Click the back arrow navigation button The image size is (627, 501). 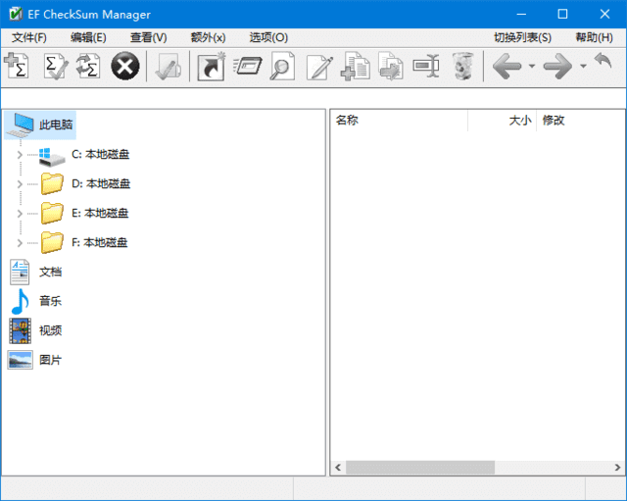pyautogui.click(x=506, y=67)
